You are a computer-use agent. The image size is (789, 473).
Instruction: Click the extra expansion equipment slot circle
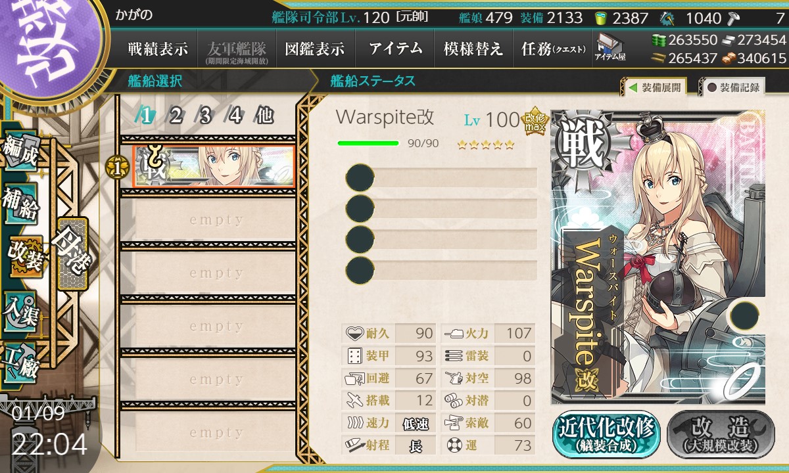[x=744, y=315]
